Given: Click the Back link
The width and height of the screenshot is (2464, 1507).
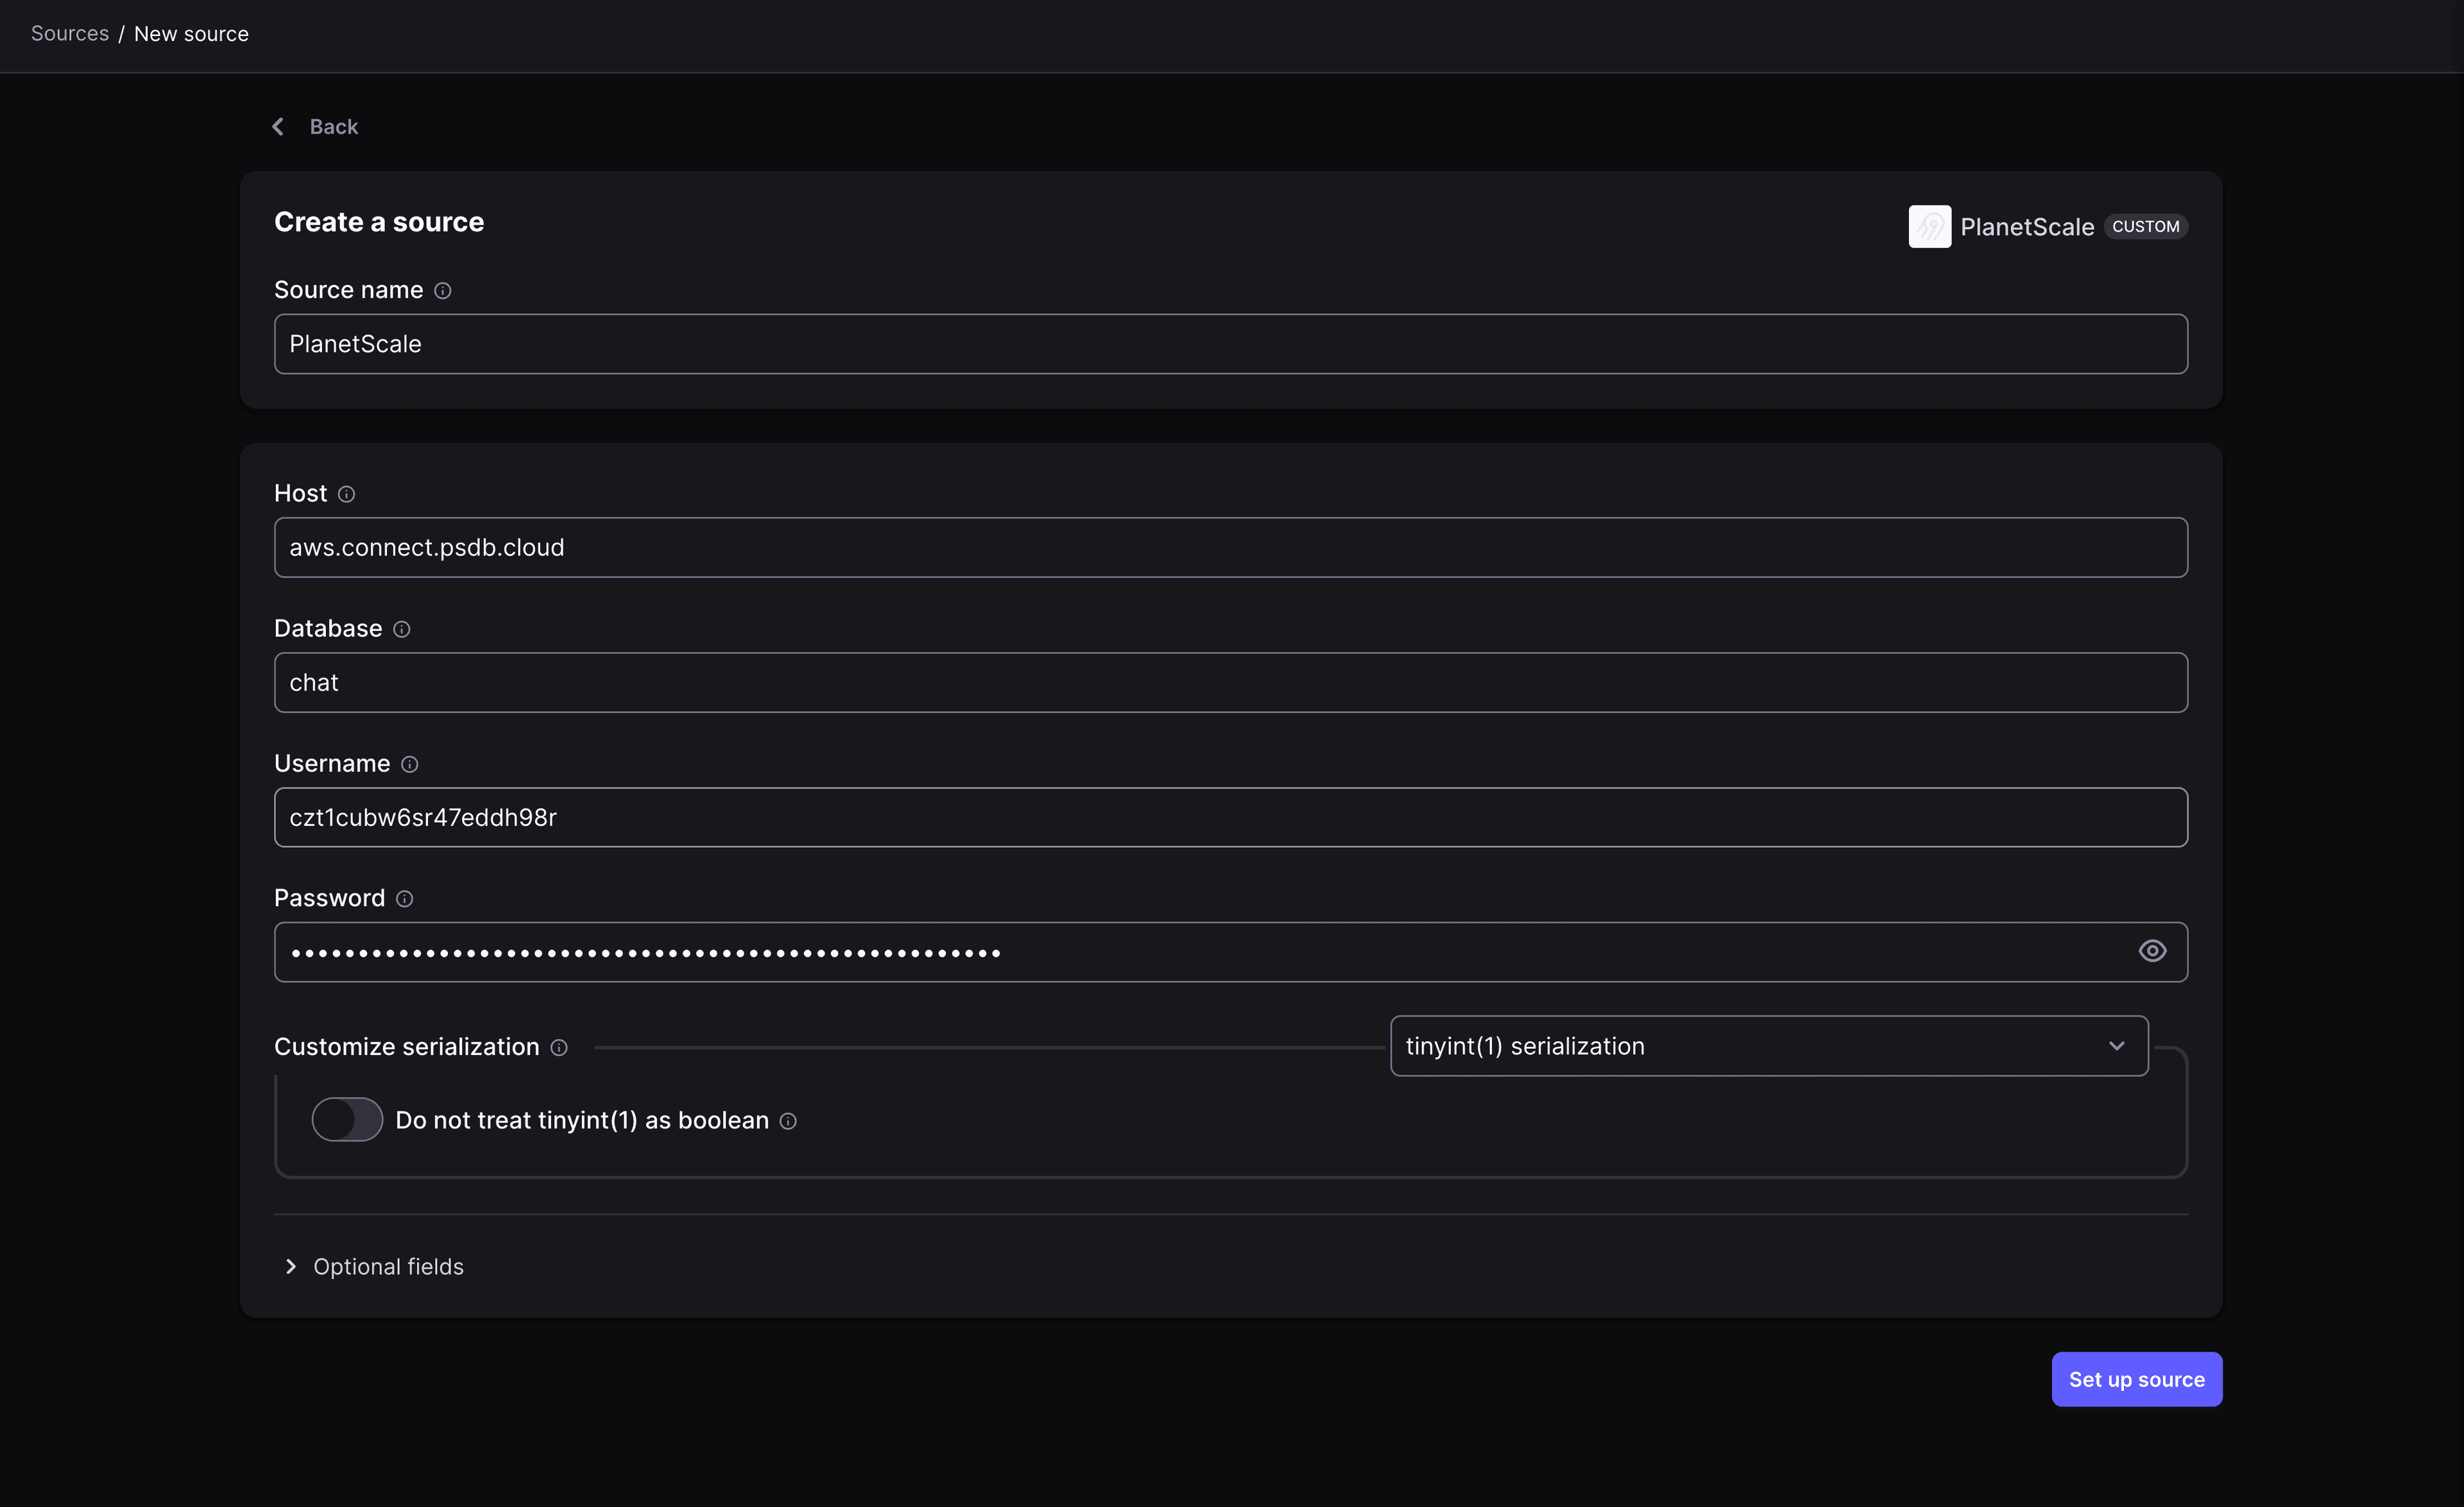Looking at the screenshot, I should coord(333,127).
